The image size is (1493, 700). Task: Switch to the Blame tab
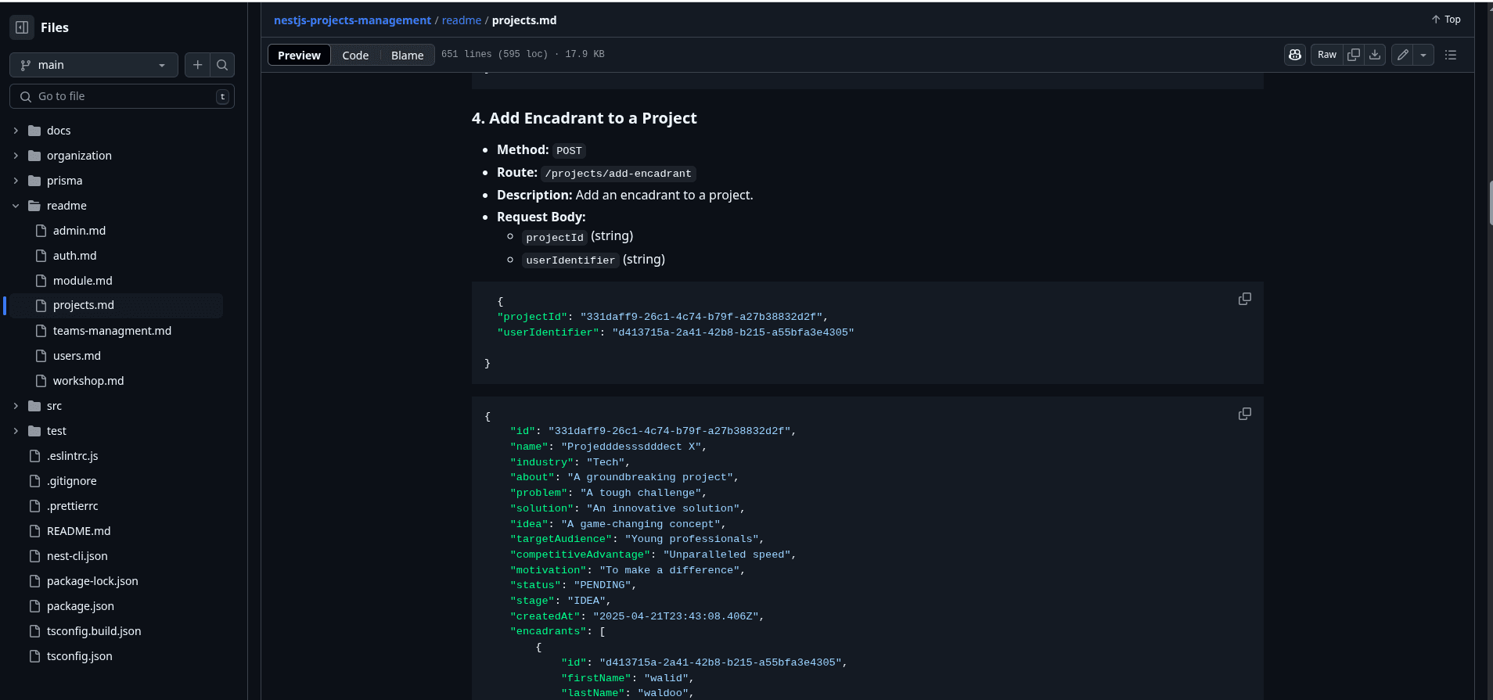[407, 55]
